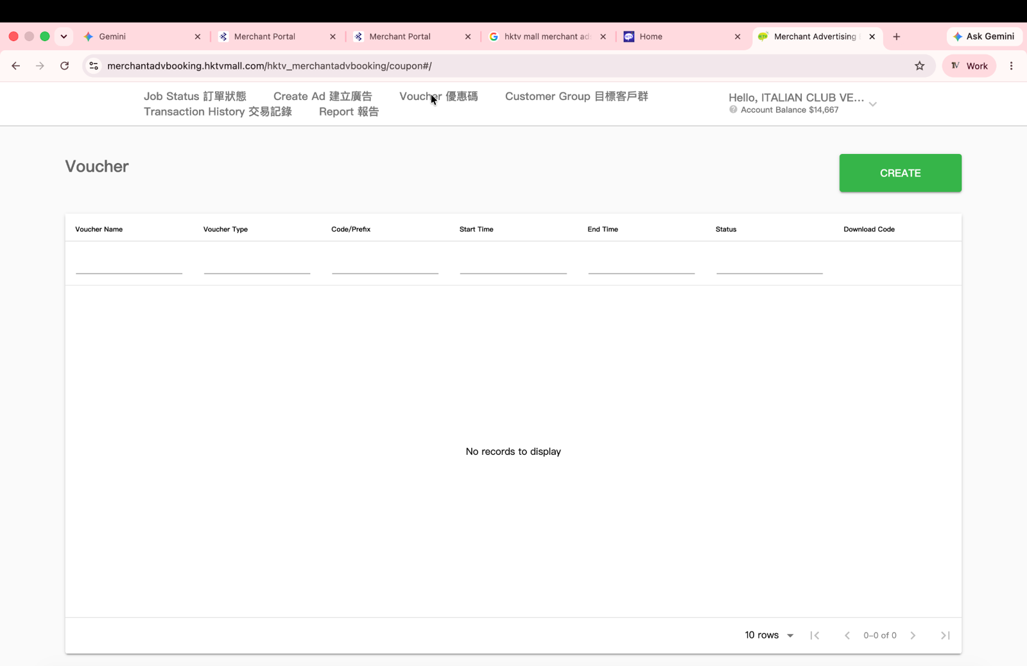Open the tab search dropdown arrow
Viewport: 1027px width, 666px height.
tap(64, 37)
